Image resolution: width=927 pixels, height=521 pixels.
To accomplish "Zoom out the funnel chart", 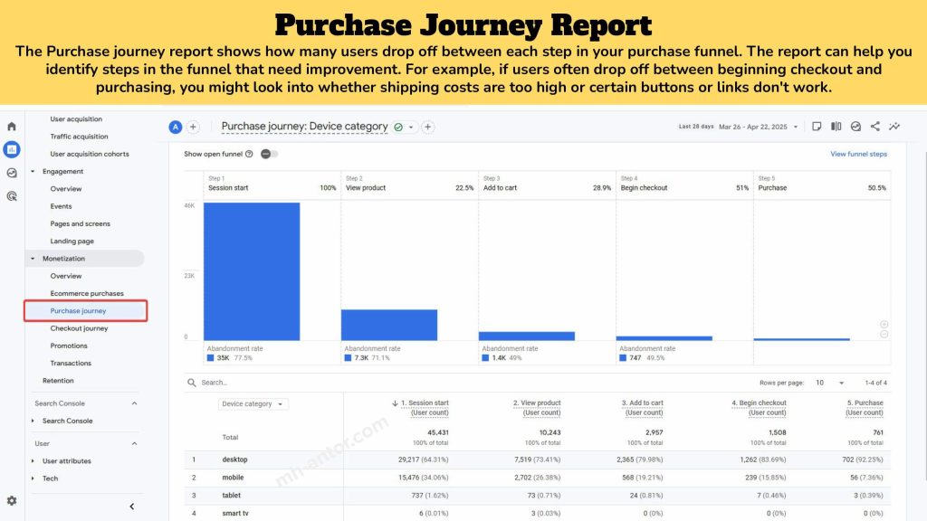I will click(884, 335).
